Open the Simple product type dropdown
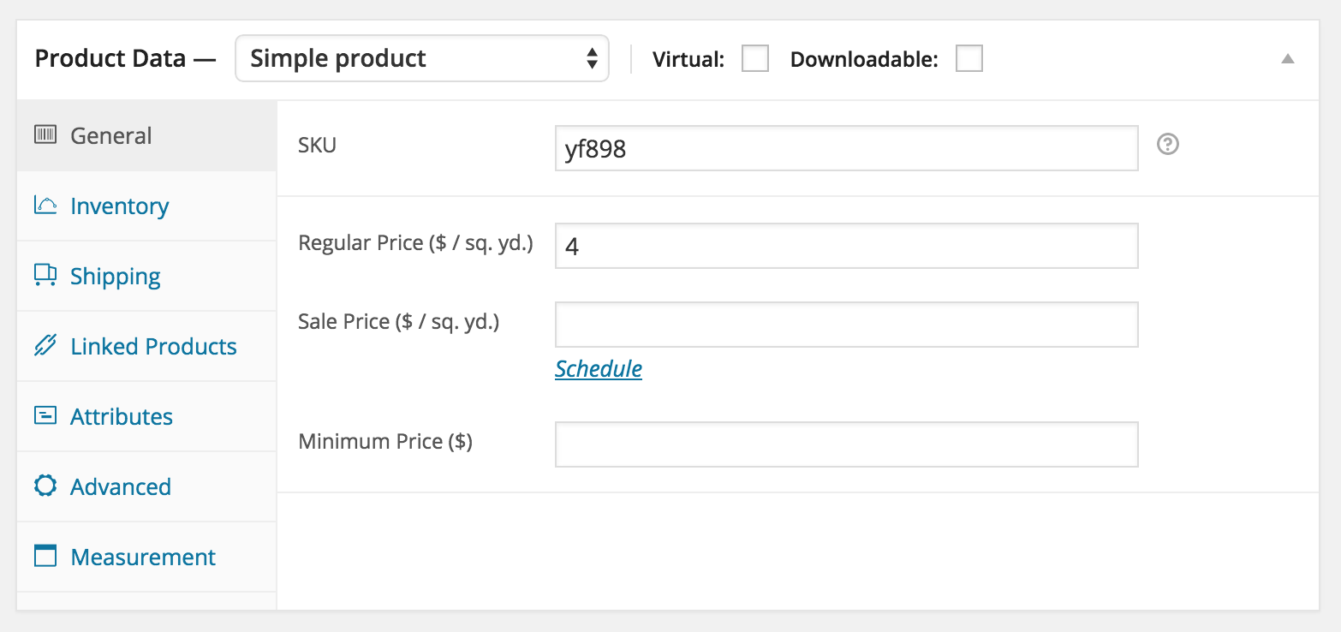Viewport: 1341px width, 632px height. click(421, 58)
